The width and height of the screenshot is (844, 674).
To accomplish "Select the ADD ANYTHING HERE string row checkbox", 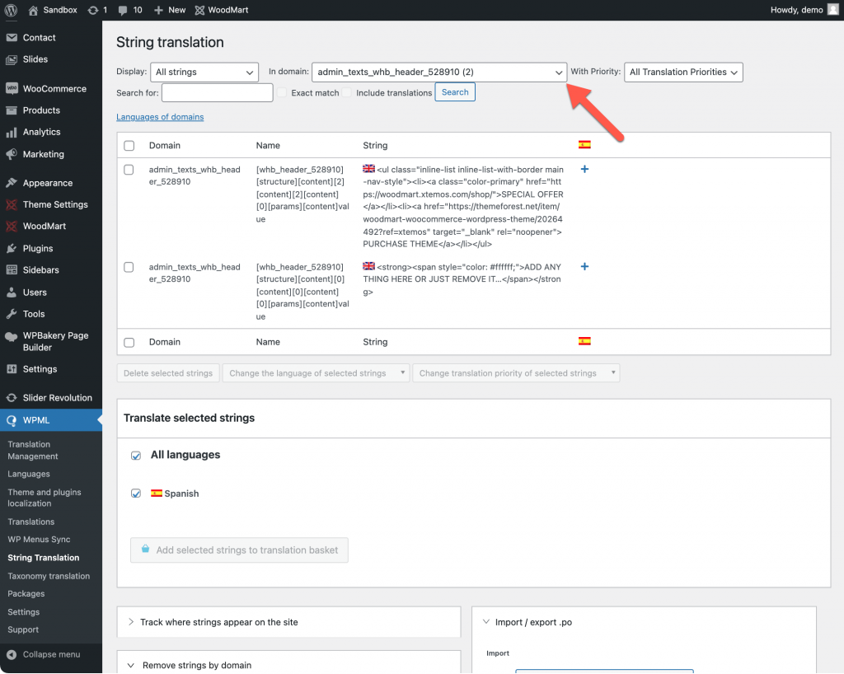I will tap(129, 267).
